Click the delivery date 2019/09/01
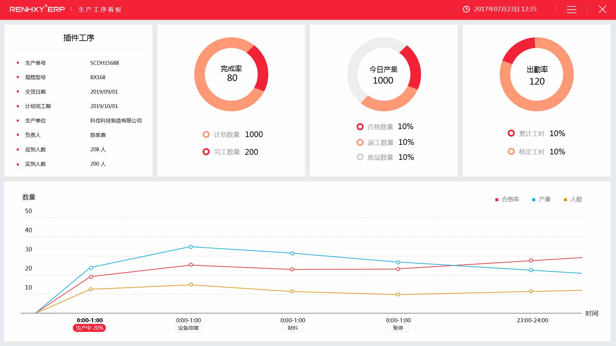Image resolution: width=616 pixels, height=346 pixels. [x=104, y=92]
